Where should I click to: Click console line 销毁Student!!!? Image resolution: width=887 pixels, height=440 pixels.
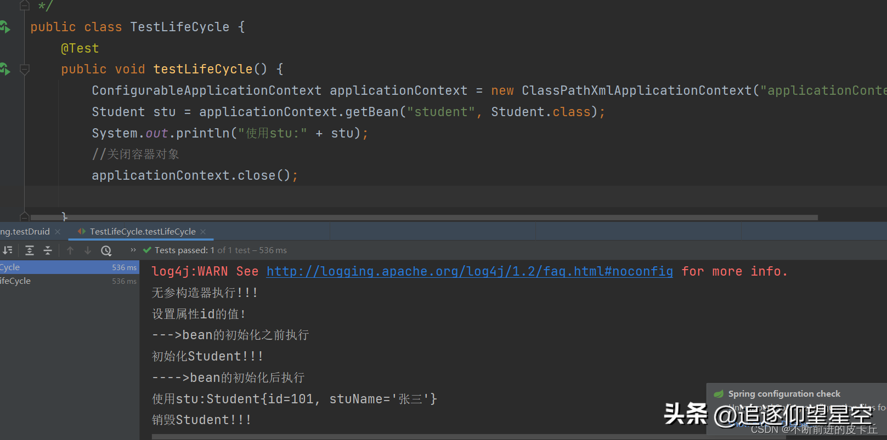click(x=201, y=420)
